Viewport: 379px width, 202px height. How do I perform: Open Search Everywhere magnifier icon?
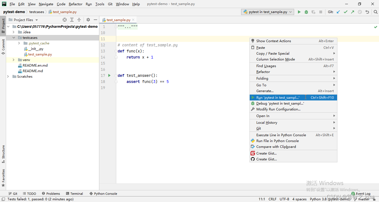(375, 12)
